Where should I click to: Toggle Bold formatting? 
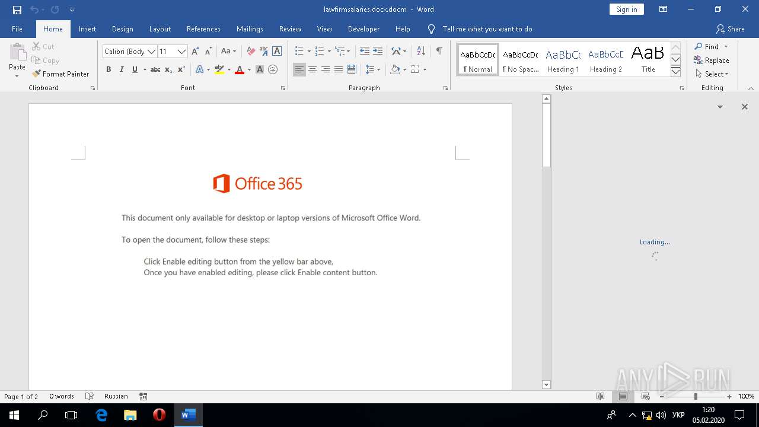coord(109,69)
